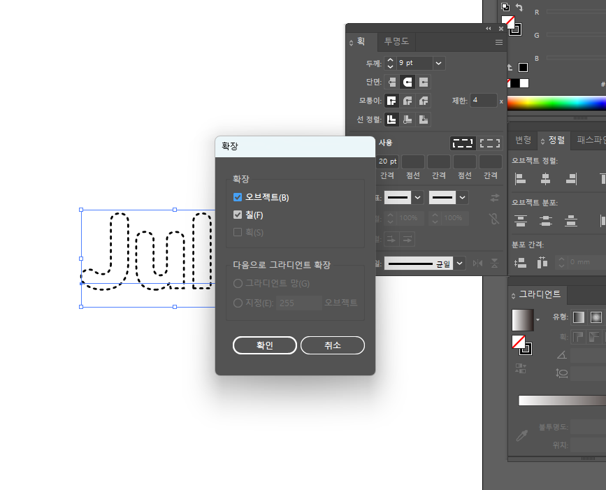Screen dimensions: 606x490
Task: Click horizontal align center icon
Action: pyautogui.click(x=545, y=178)
